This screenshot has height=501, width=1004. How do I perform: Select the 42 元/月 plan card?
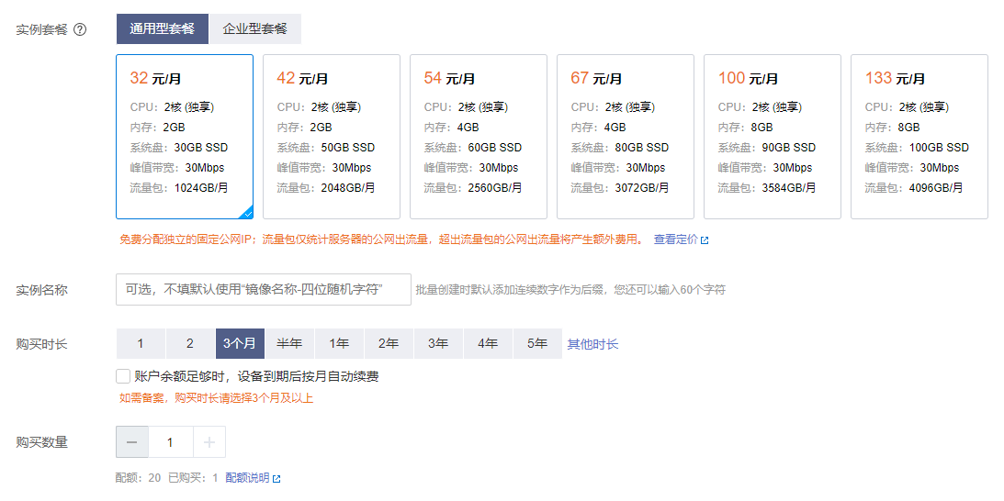332,137
